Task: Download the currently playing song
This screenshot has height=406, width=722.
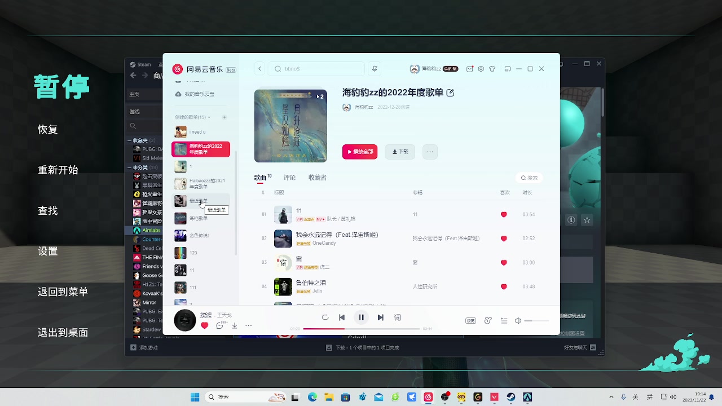Action: (x=234, y=325)
